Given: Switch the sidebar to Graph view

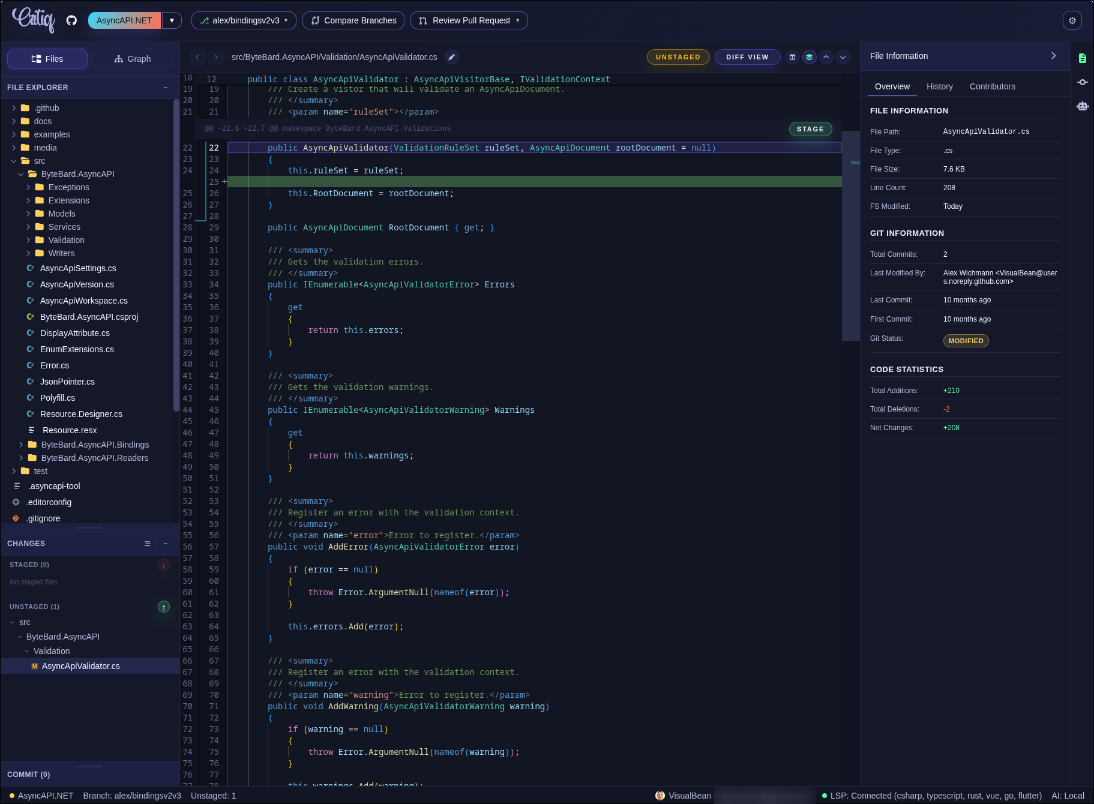Looking at the screenshot, I should 132,59.
